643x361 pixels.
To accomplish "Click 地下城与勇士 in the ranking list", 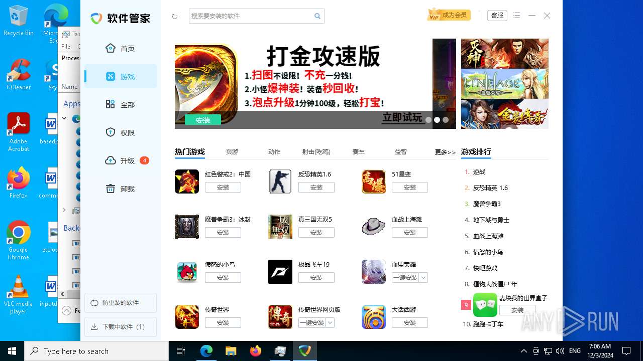I will coord(491,220).
